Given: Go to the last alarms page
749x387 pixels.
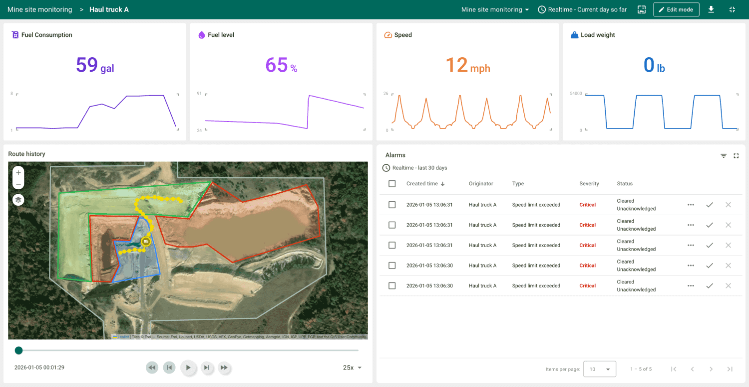Looking at the screenshot, I should (x=730, y=369).
